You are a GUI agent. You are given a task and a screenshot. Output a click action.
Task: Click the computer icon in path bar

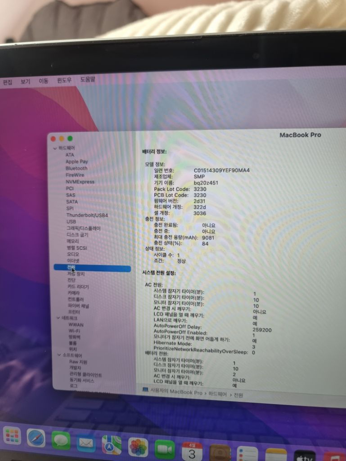click(145, 390)
